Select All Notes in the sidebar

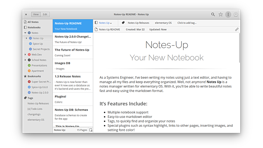tap(33, 22)
